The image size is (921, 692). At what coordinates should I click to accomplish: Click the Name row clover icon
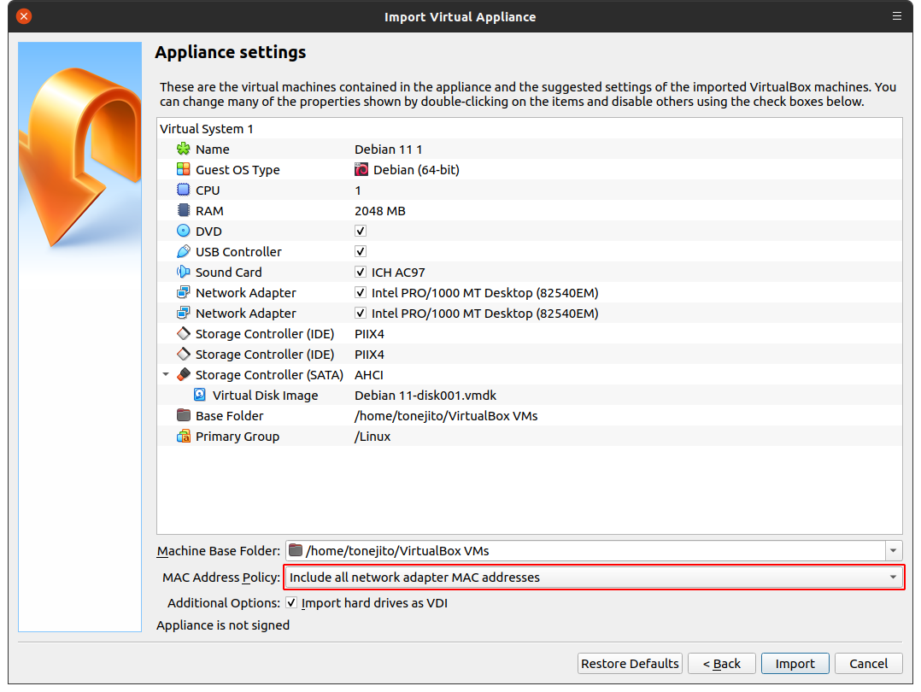click(183, 150)
